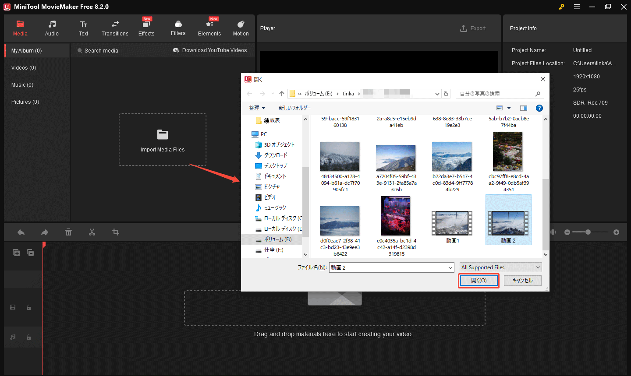Close the 開く file dialog
This screenshot has width=631, height=376.
point(542,79)
